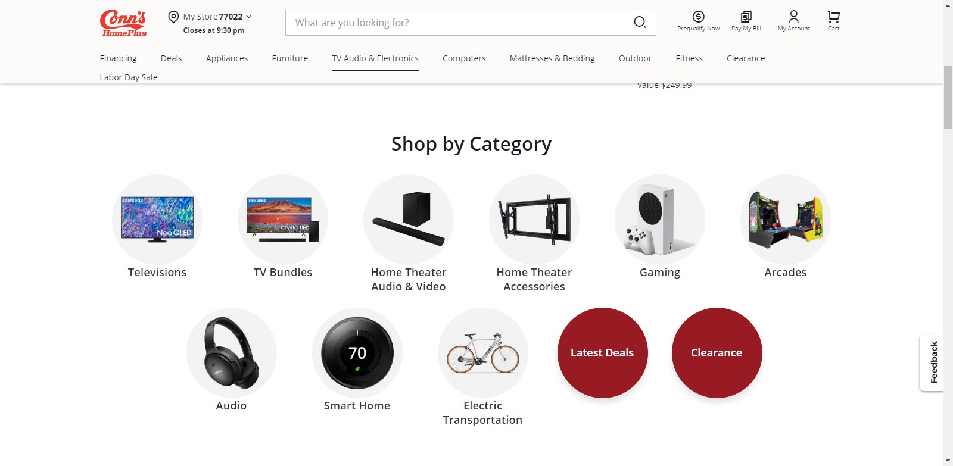
Task: Open My Account icon
Action: click(793, 16)
